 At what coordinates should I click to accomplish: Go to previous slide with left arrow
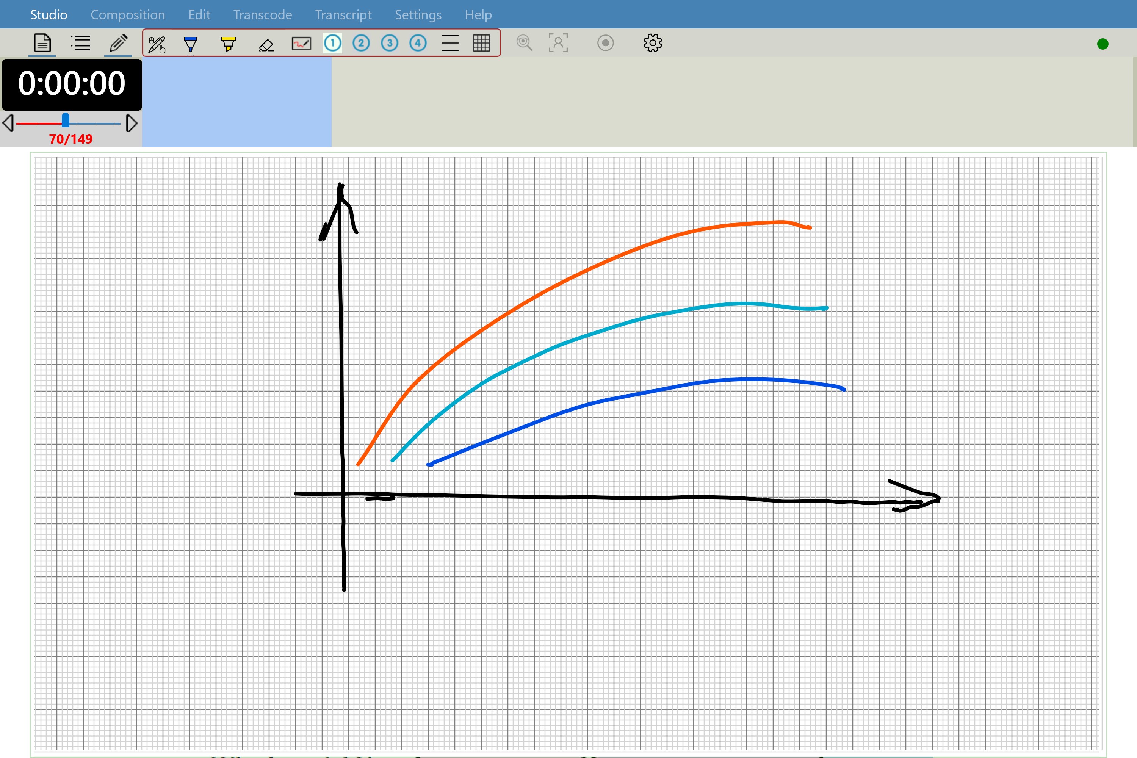point(8,123)
